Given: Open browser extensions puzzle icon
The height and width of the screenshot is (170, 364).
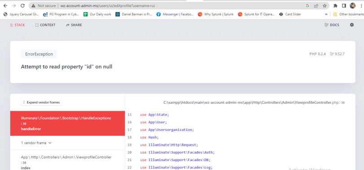Looking at the screenshot, I should pyautogui.click(x=335, y=6).
